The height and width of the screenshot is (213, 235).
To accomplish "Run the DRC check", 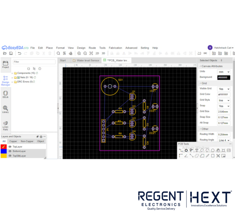I will pos(205,53).
